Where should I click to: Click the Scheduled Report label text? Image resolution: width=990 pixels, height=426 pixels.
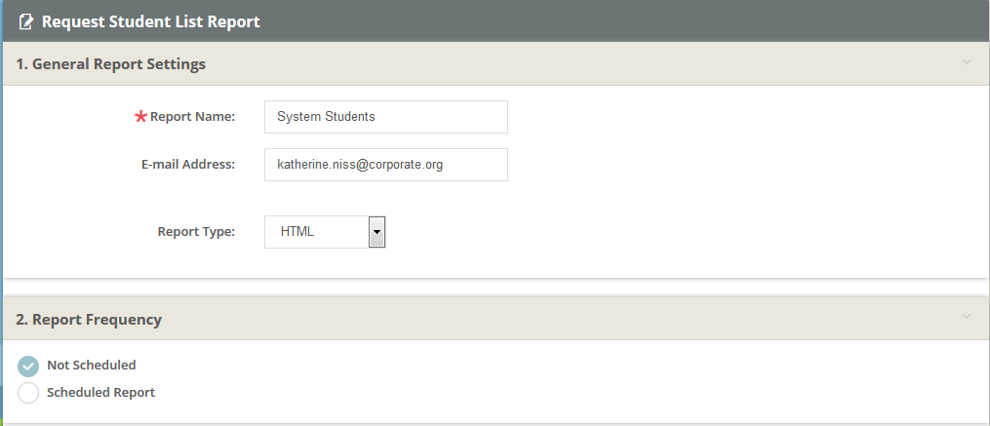click(100, 393)
